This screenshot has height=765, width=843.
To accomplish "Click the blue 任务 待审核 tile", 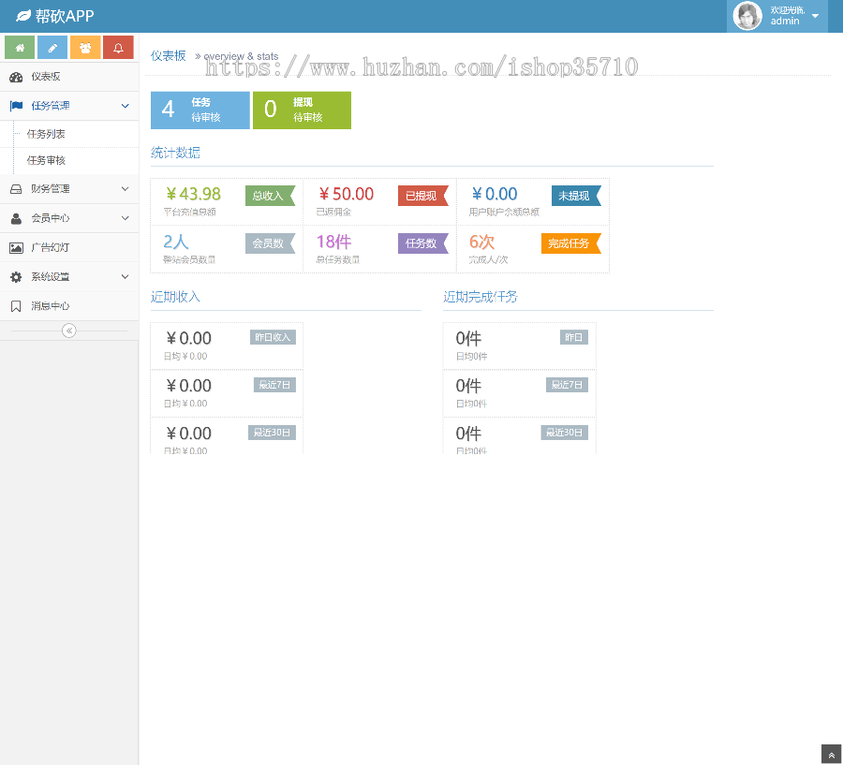I will pyautogui.click(x=200, y=110).
